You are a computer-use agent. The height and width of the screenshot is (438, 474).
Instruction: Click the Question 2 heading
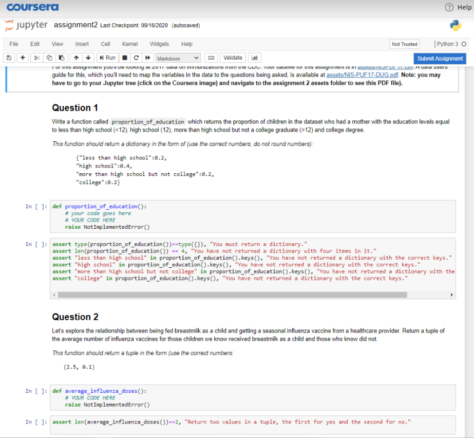click(75, 317)
